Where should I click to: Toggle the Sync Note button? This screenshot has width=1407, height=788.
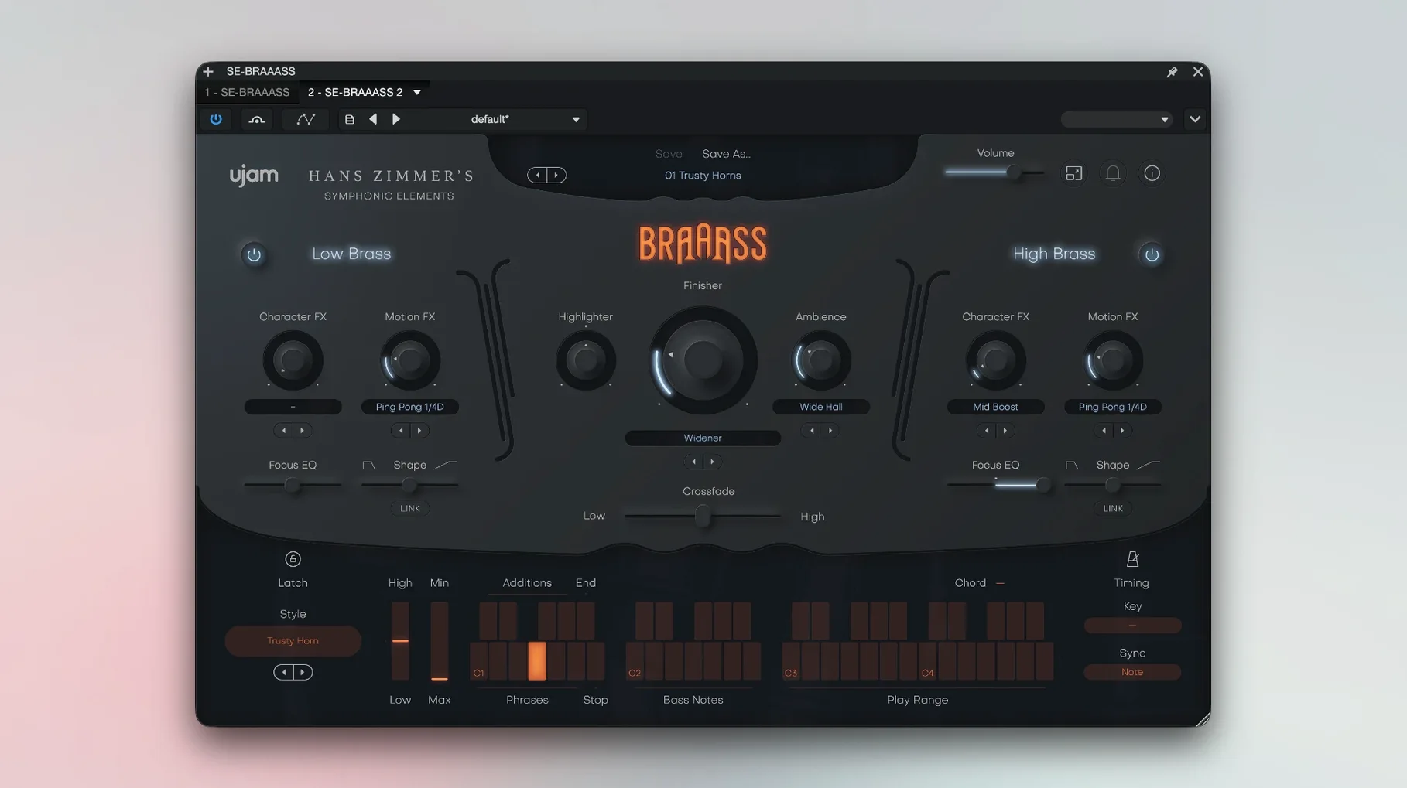coord(1132,672)
